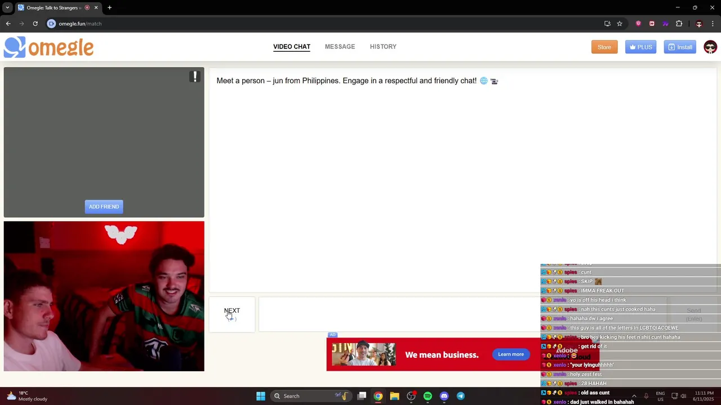Click the NEXT button
Viewport: 721px width, 405px height.
pos(232,314)
